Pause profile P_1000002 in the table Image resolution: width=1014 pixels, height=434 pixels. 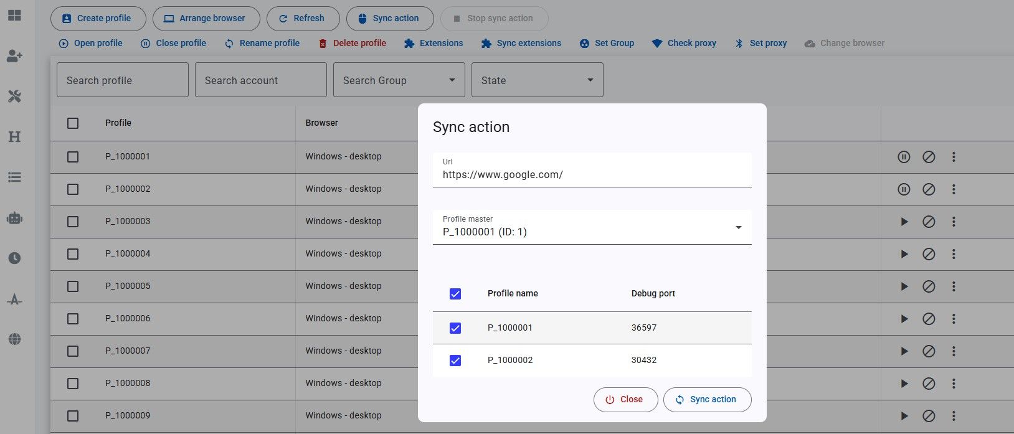pos(904,189)
